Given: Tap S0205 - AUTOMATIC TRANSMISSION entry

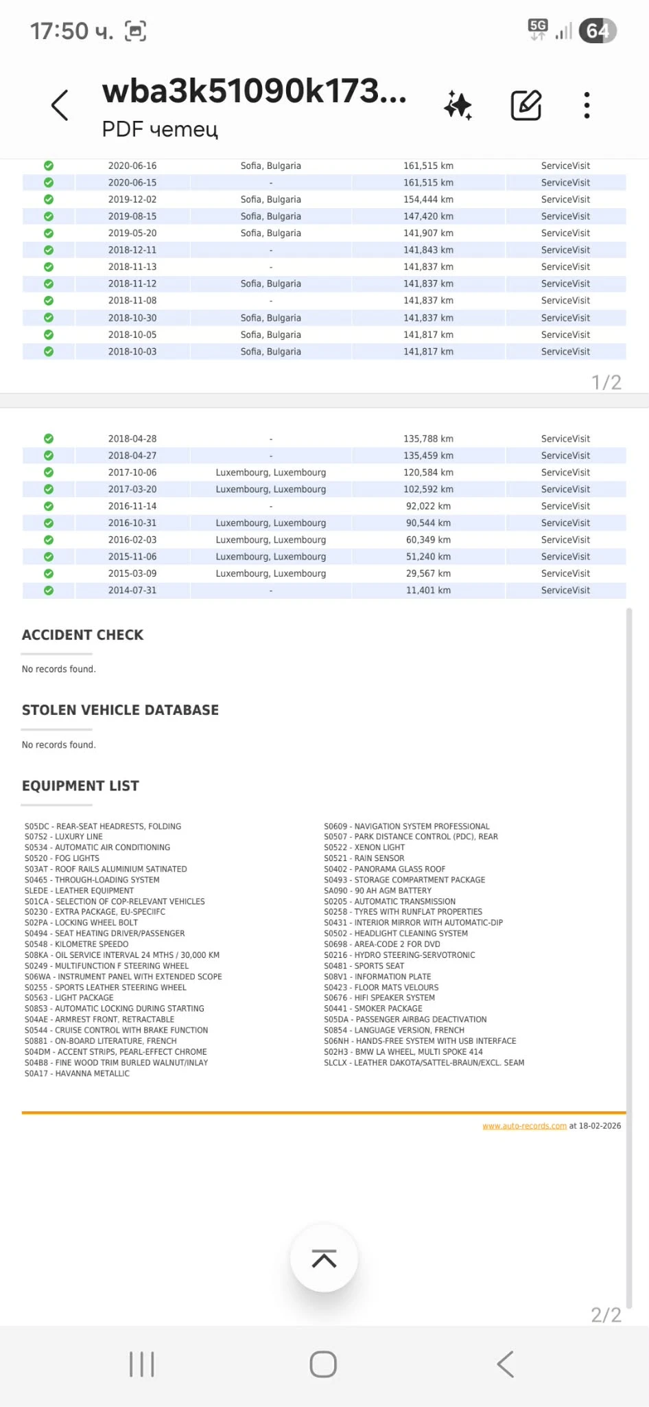Looking at the screenshot, I should coord(390,901).
